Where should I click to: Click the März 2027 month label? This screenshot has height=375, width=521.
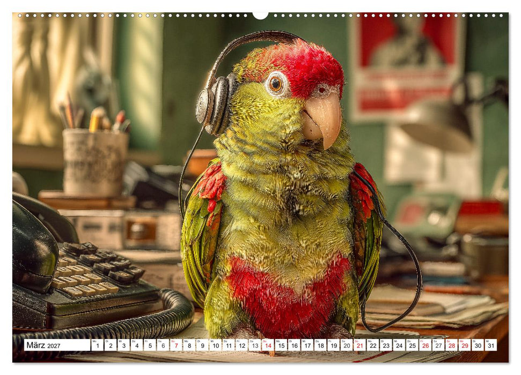click(43, 346)
